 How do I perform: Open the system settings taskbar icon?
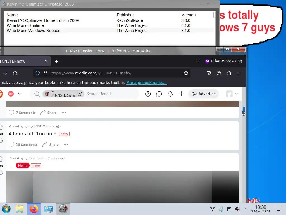(49, 209)
